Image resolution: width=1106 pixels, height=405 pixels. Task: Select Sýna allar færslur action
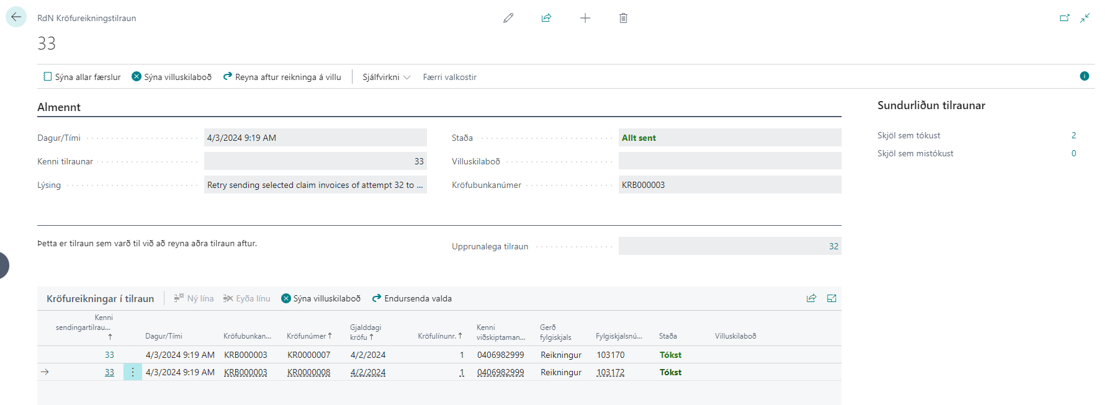82,77
